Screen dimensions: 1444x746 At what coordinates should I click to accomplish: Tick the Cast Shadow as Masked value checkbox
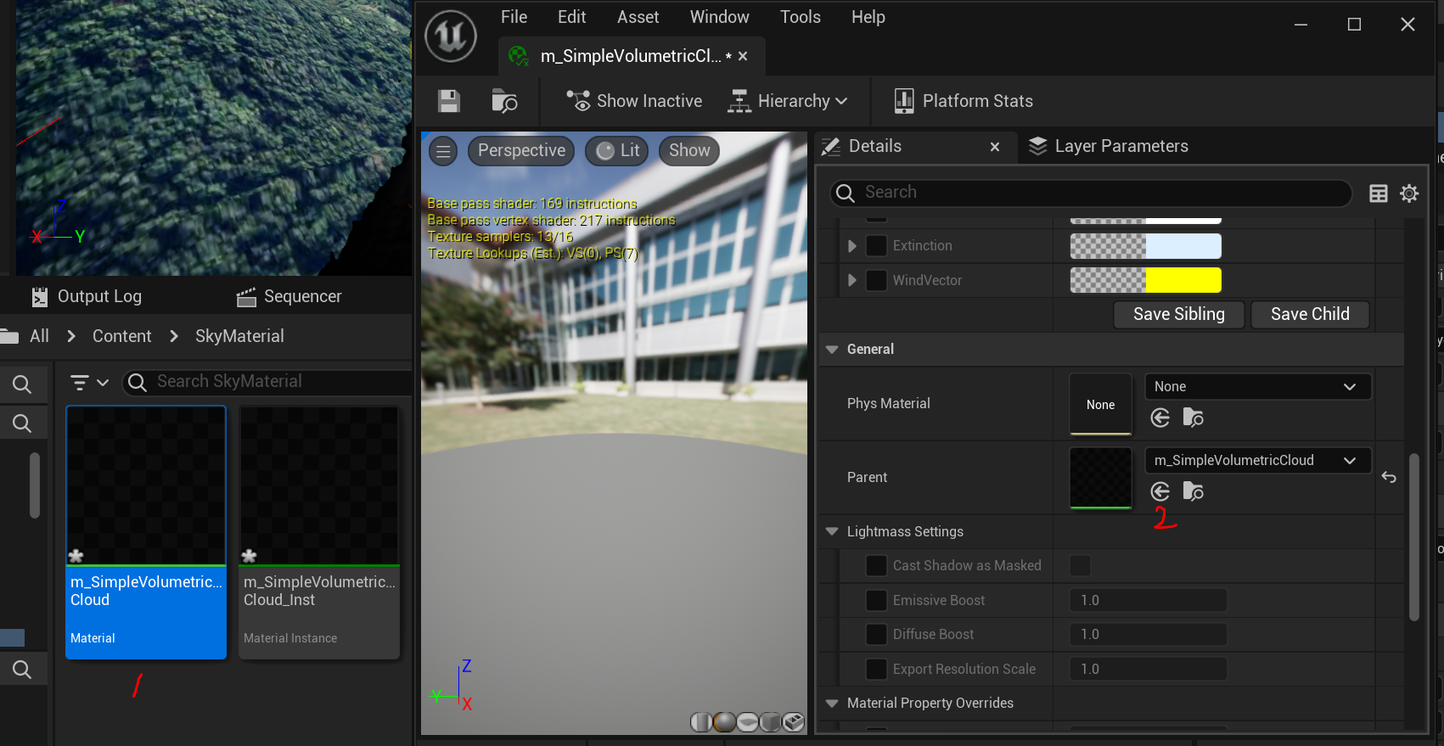pyautogui.click(x=1080, y=565)
